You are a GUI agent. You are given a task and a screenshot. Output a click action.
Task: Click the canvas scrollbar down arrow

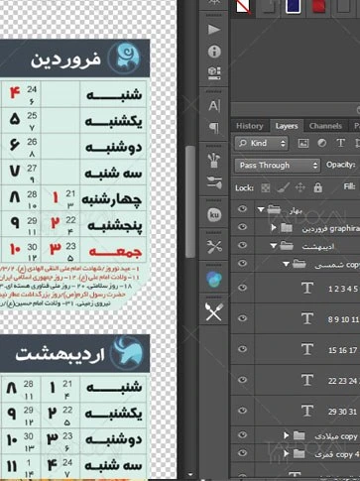point(190,475)
